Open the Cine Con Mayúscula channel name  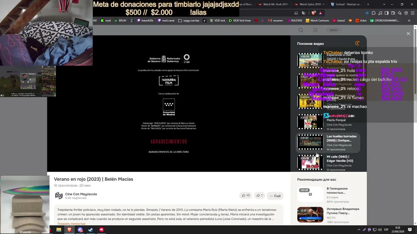pyautogui.click(x=81, y=194)
